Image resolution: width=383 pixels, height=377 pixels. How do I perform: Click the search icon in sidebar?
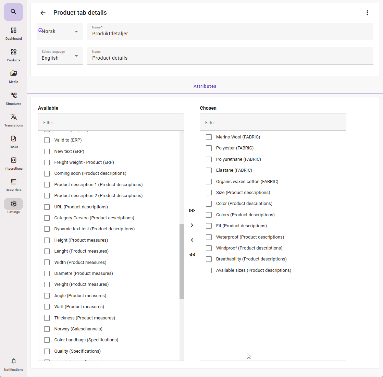pyautogui.click(x=13, y=12)
